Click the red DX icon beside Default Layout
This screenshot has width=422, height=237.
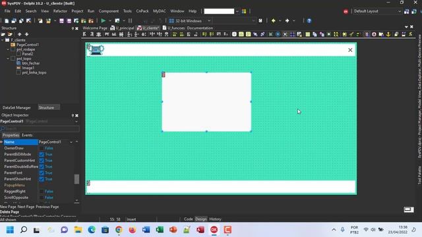point(346,11)
